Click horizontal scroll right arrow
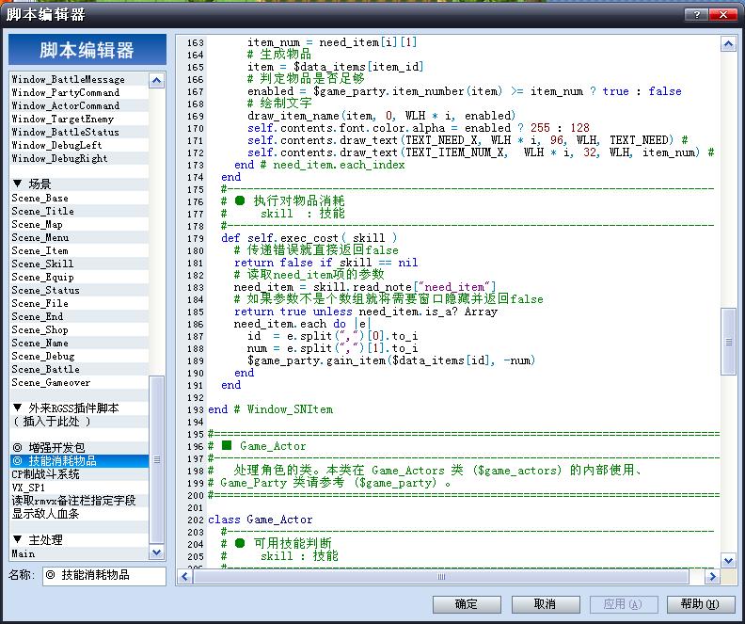The width and height of the screenshot is (745, 624). (711, 577)
